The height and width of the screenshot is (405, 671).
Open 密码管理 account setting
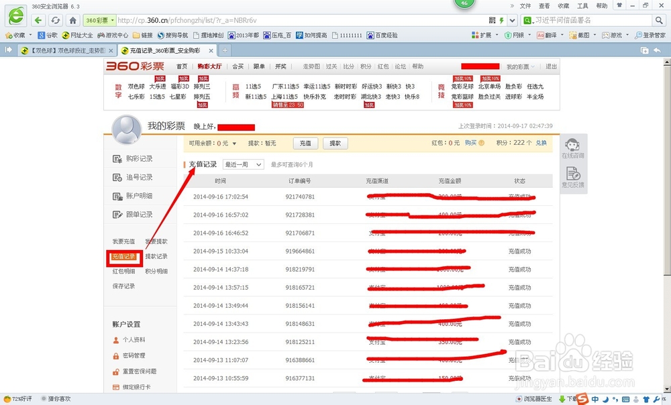point(129,355)
